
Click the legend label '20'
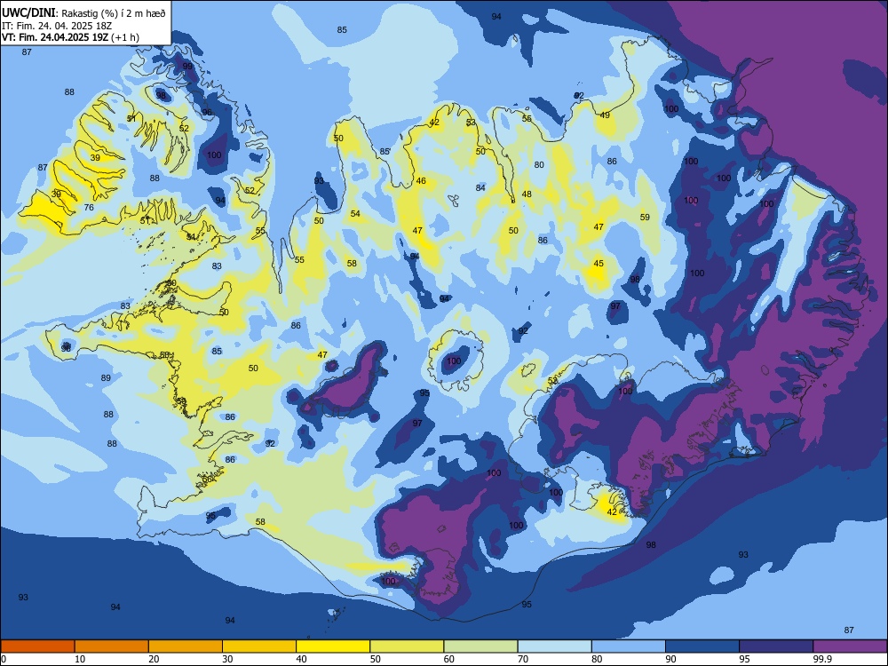(154, 659)
